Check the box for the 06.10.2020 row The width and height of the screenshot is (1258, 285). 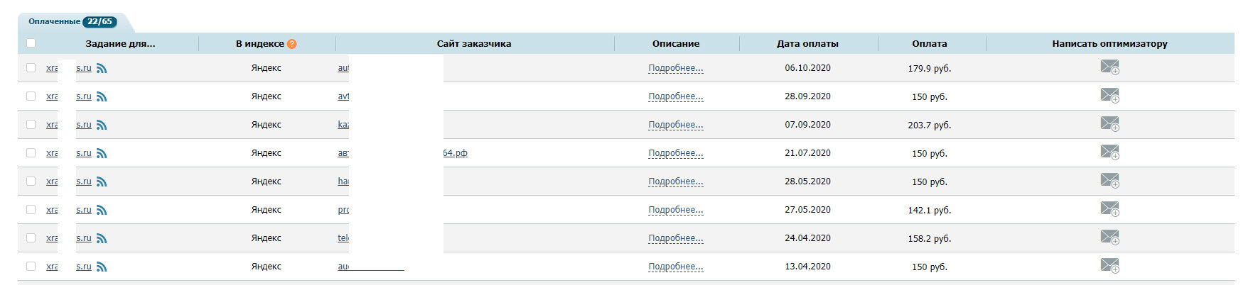31,67
